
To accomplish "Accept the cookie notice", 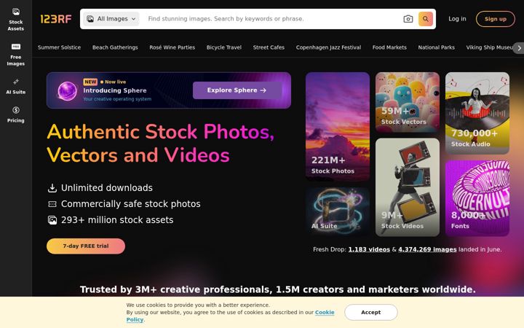I will (371, 312).
